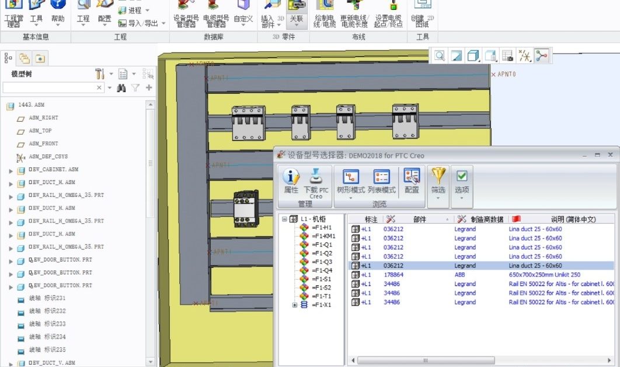Viewport: 620px width, 367px height.
Task: Select =F1-KM1 in the dialog tree
Action: coord(323,237)
